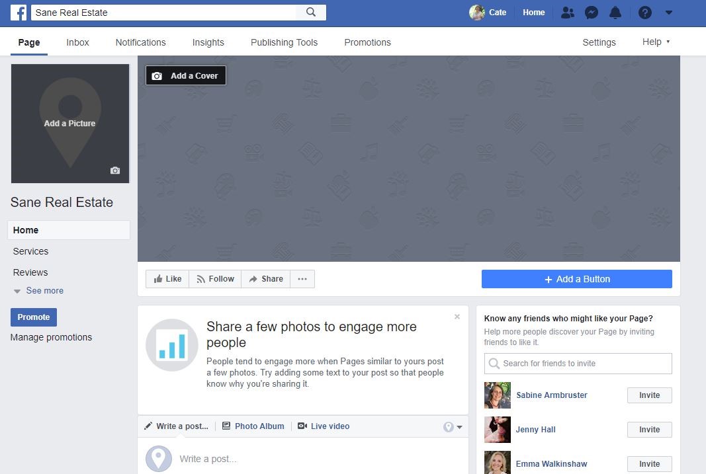706x474 pixels.
Task: Click Add a Picture on profile placeholder
Action: click(x=69, y=123)
